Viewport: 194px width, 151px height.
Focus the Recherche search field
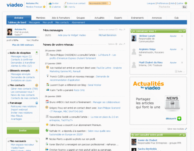tap(170, 7)
